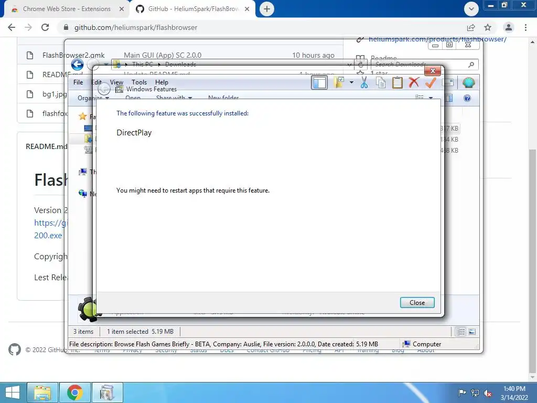
Task: Switch to details view via the status bar icon
Action: click(460, 332)
